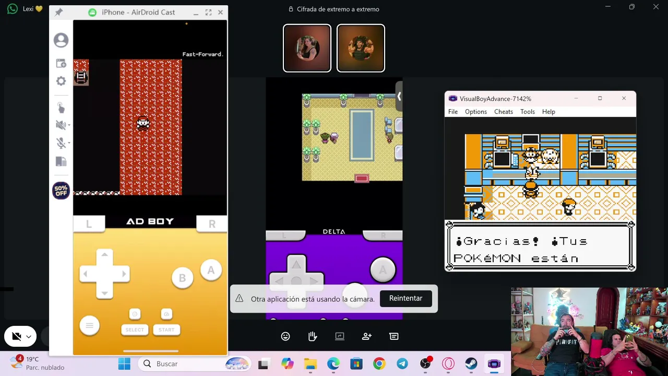Open OBS Studio from the taskbar
The image size is (668, 376).
pos(425,364)
